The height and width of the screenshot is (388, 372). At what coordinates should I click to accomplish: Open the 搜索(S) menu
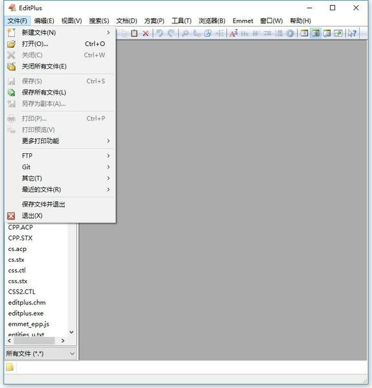point(99,21)
